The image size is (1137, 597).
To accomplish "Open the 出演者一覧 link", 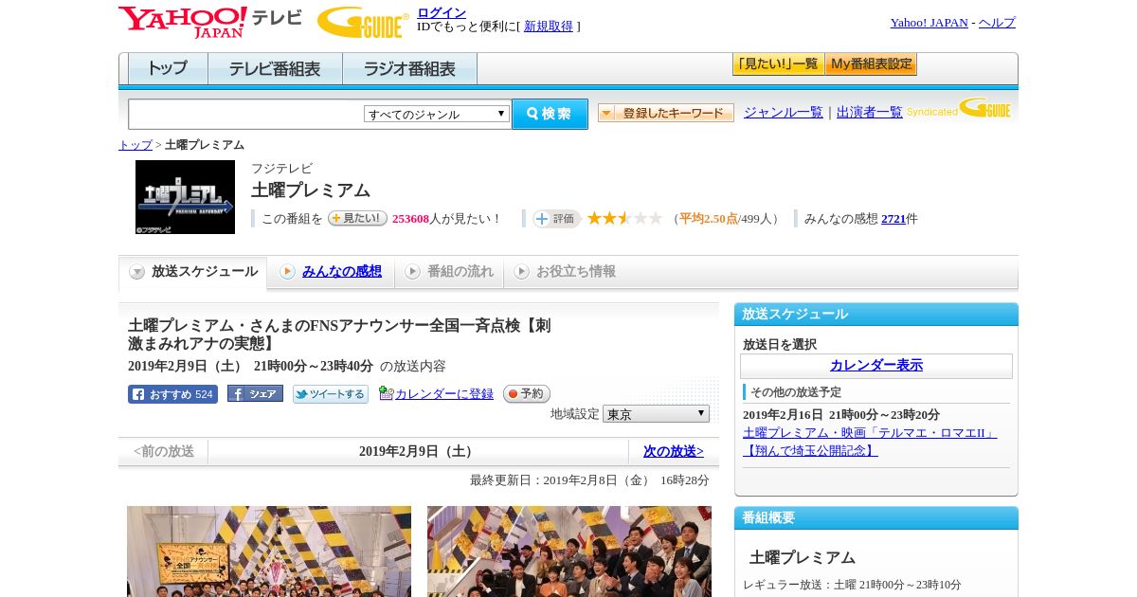I will coord(870,113).
